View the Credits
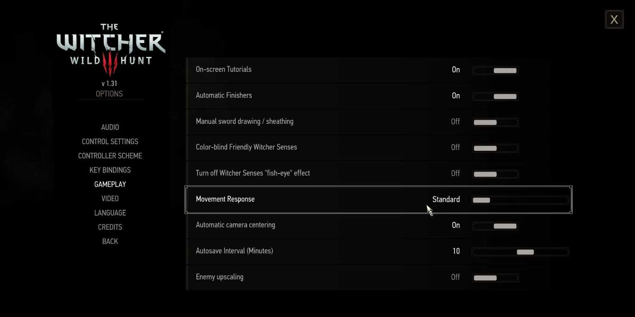Screen dimensions: 635x317 point(110,227)
